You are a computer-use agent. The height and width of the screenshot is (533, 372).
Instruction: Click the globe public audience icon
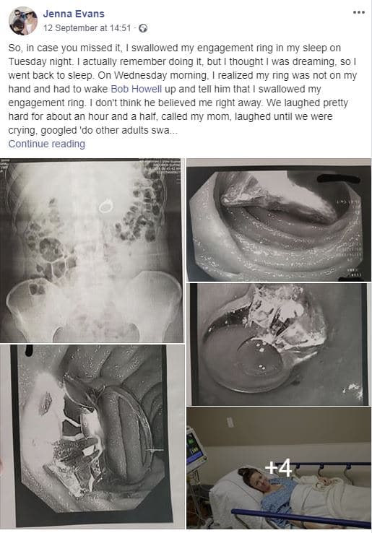[143, 28]
